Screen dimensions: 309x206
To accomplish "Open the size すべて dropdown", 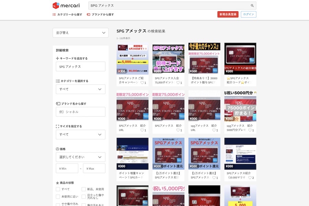I will 81,135.
